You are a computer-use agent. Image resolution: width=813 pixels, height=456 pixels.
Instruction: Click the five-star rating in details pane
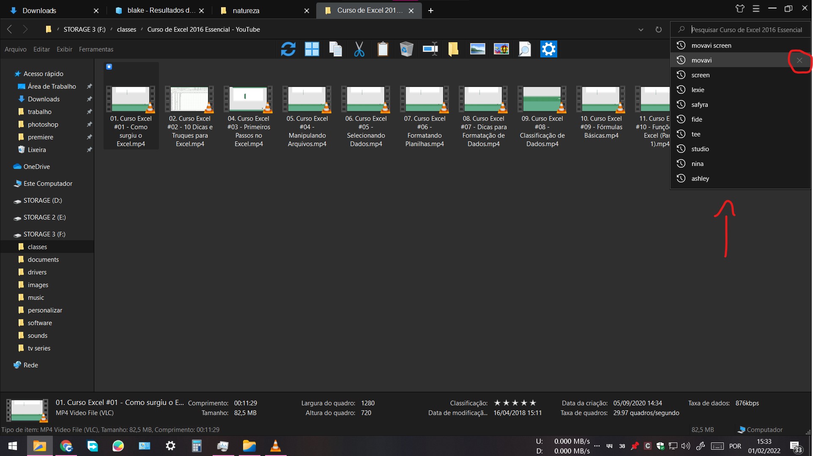(x=515, y=403)
